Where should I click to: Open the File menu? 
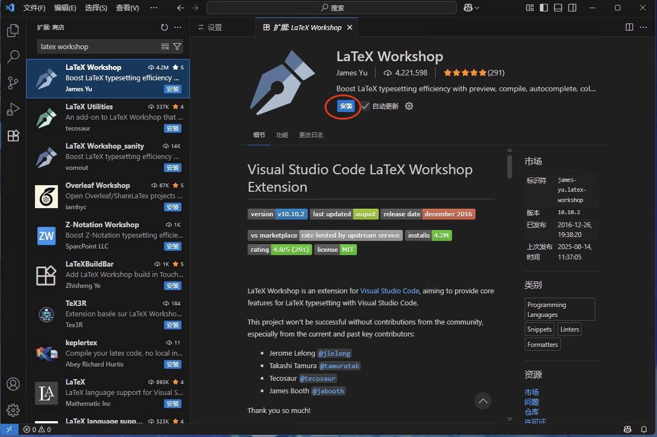click(x=34, y=8)
